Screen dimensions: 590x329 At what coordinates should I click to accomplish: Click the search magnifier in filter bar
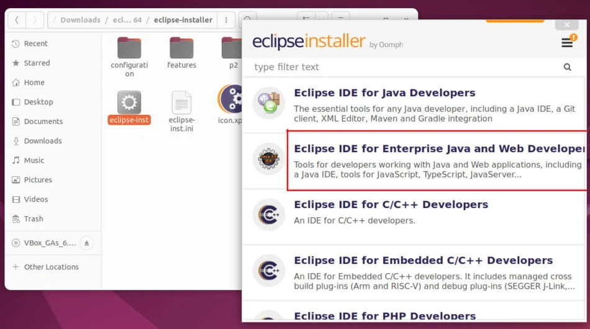point(567,67)
